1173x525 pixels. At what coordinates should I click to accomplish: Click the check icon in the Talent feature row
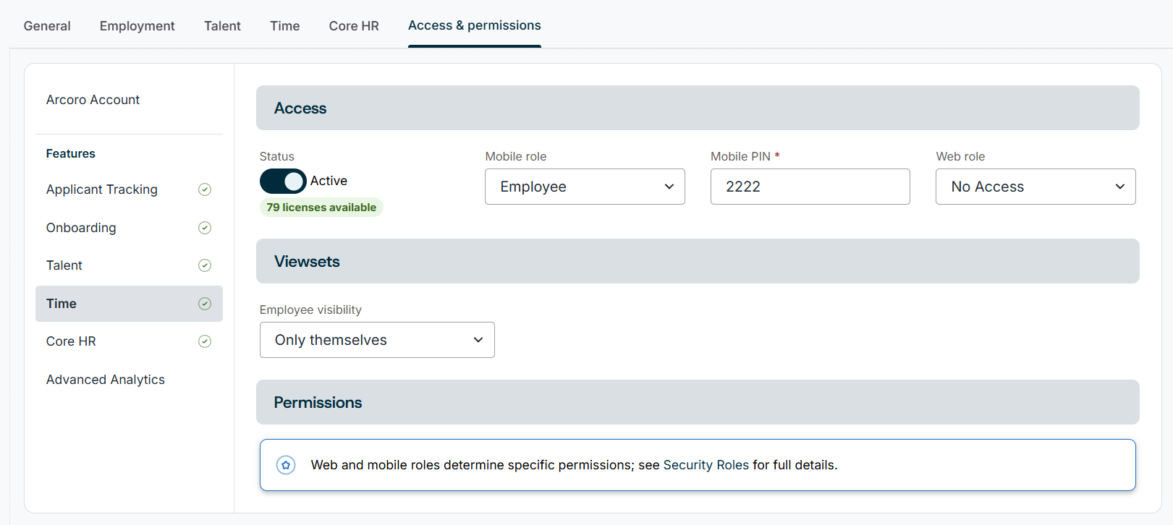[205, 265]
